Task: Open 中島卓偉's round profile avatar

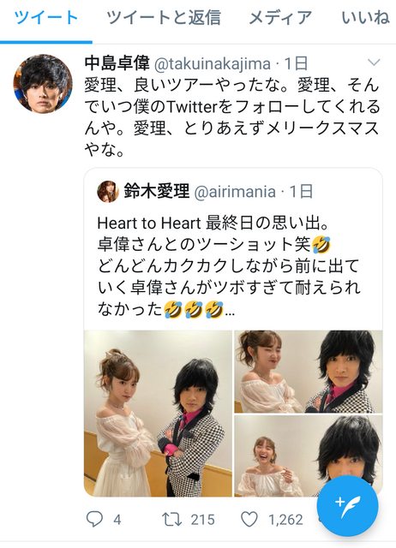Action: pyautogui.click(x=43, y=84)
